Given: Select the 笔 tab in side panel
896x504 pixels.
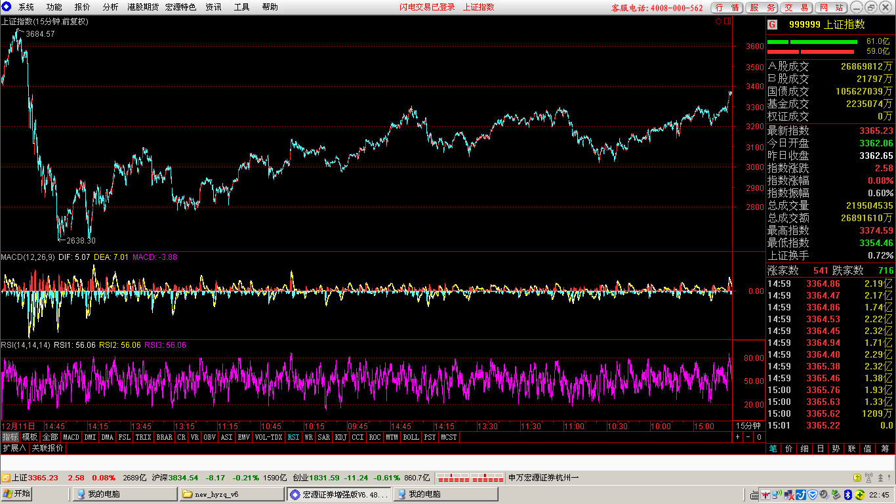Looking at the screenshot, I should pos(773,449).
